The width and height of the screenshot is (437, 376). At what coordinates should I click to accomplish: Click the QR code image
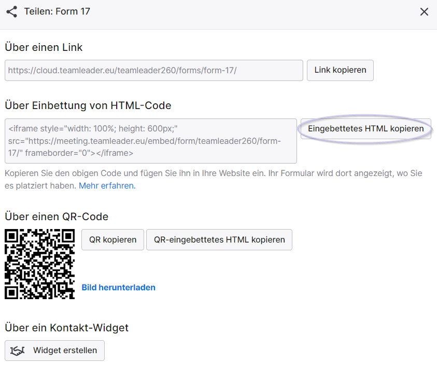39,264
